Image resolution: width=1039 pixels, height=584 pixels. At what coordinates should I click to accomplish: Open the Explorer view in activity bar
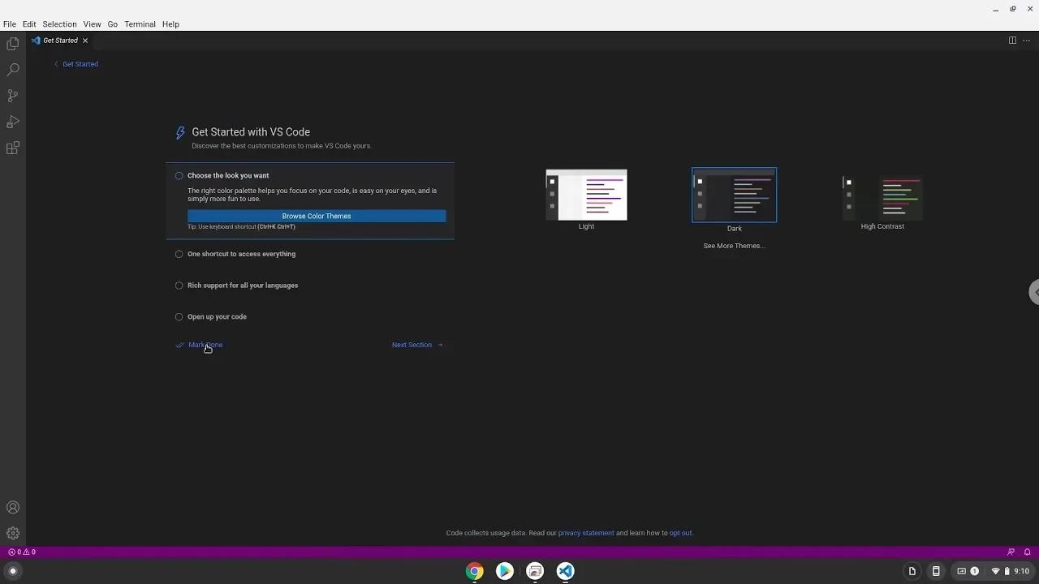point(12,44)
